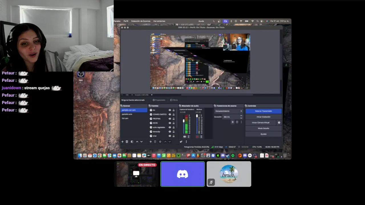Click the Duración 300 ms field
This screenshot has height=205, width=365.
(233, 117)
